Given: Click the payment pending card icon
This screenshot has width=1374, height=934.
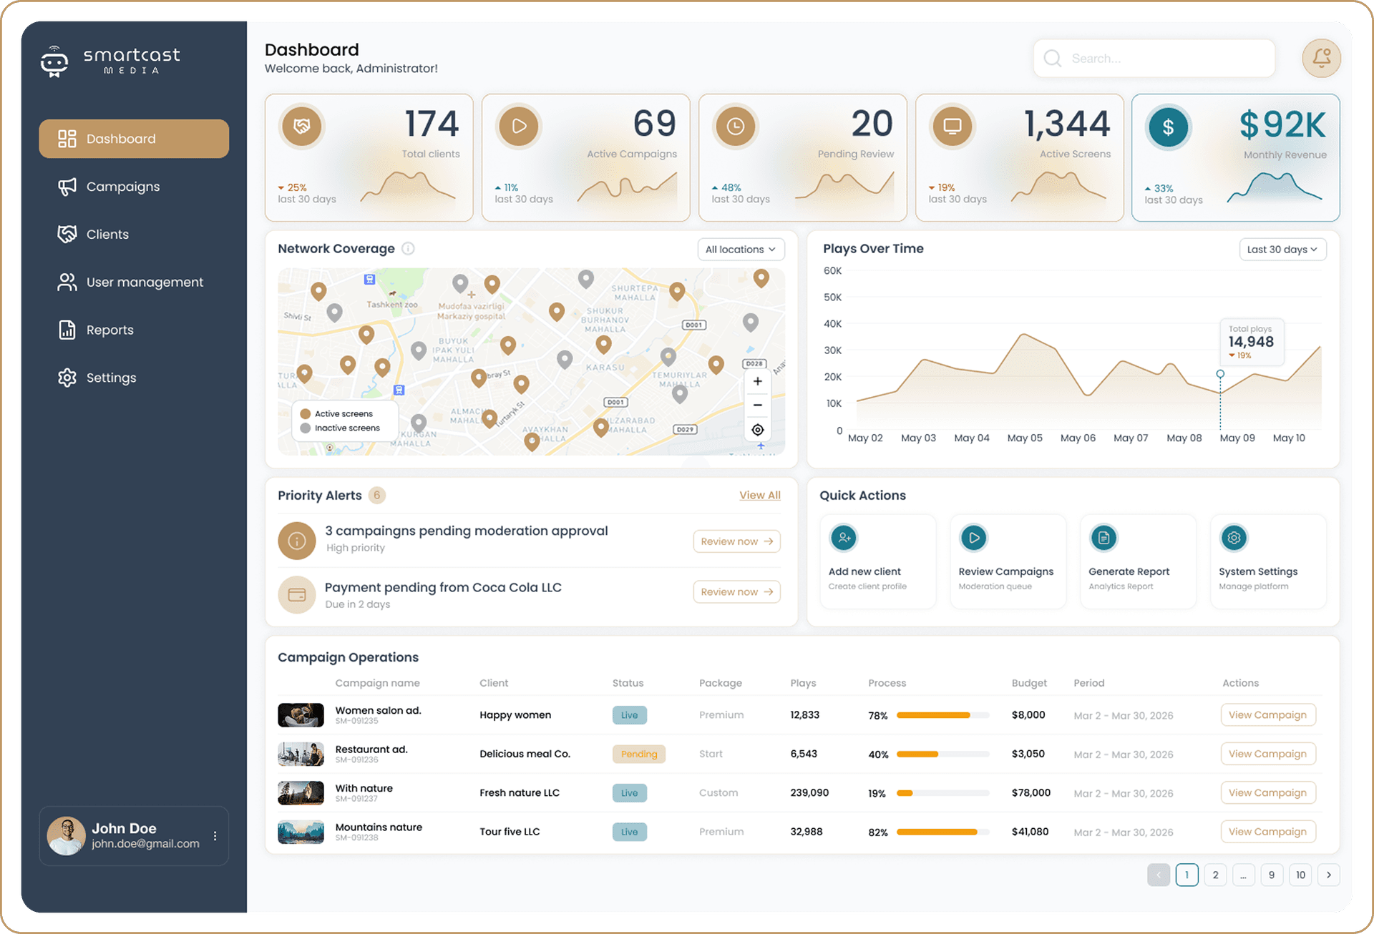Looking at the screenshot, I should (x=297, y=595).
